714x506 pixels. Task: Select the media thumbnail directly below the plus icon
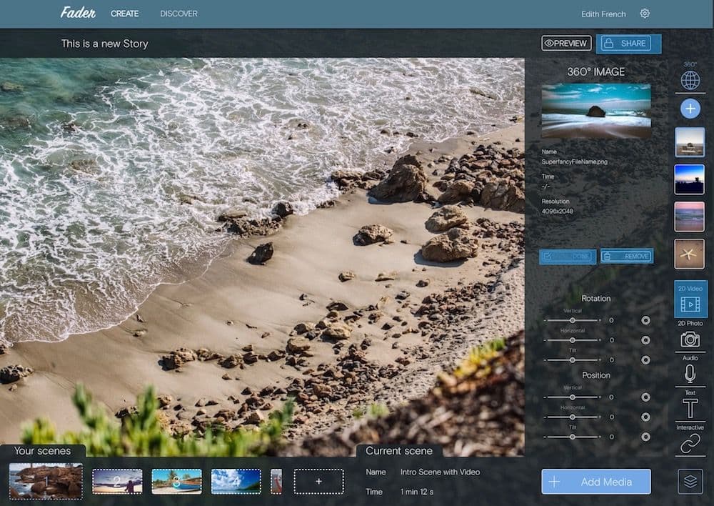coord(690,142)
